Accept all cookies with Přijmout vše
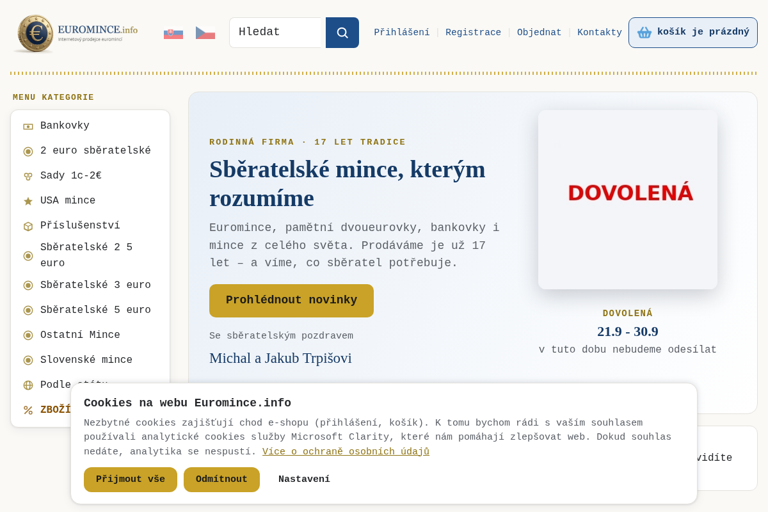768x512 pixels. 131,480
